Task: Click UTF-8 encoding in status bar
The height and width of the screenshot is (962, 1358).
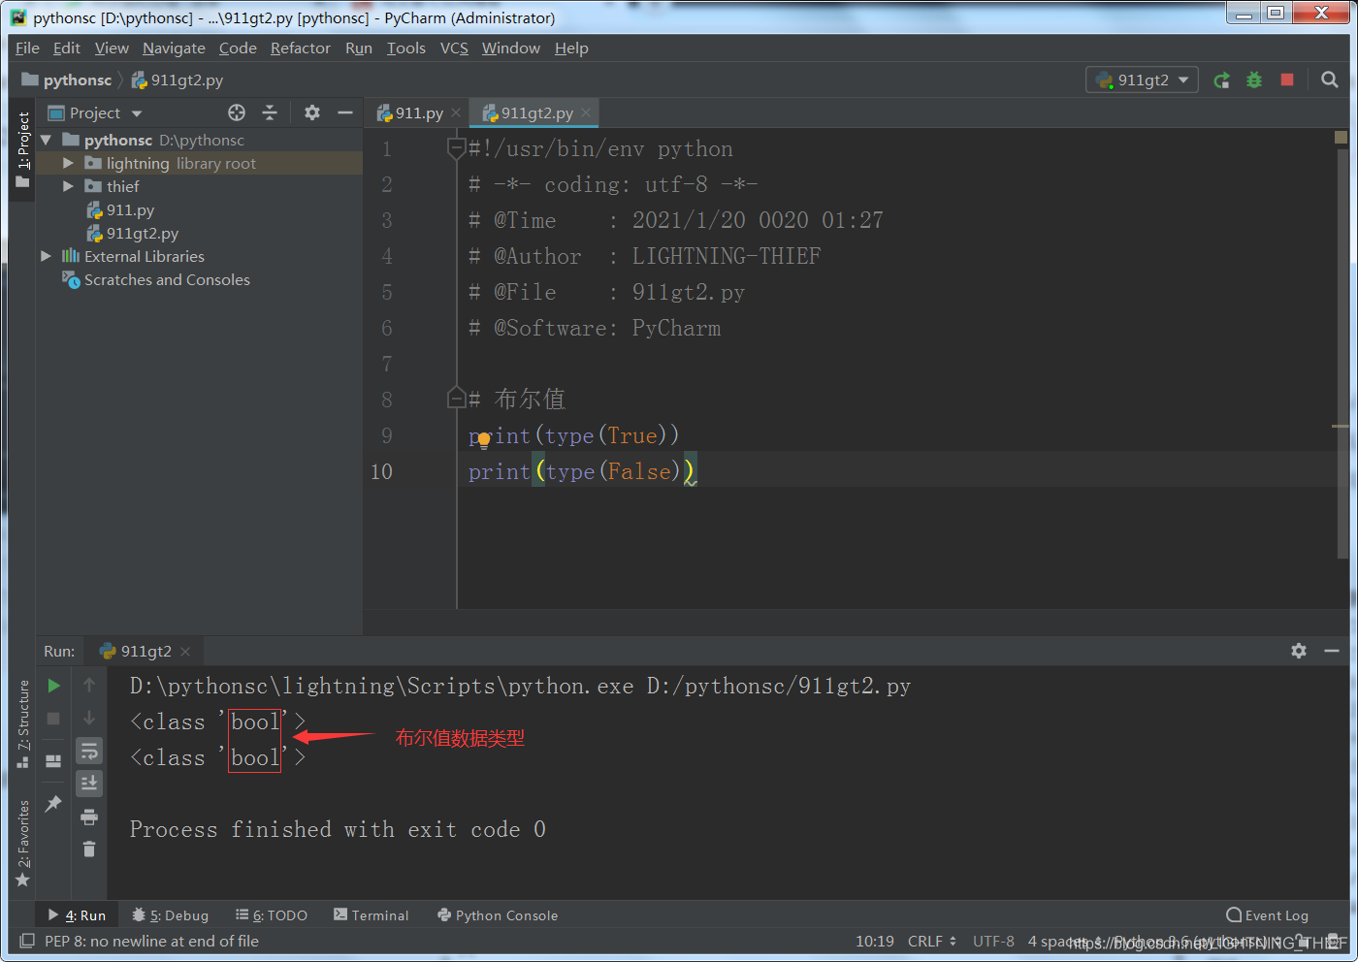Action: click(x=993, y=941)
